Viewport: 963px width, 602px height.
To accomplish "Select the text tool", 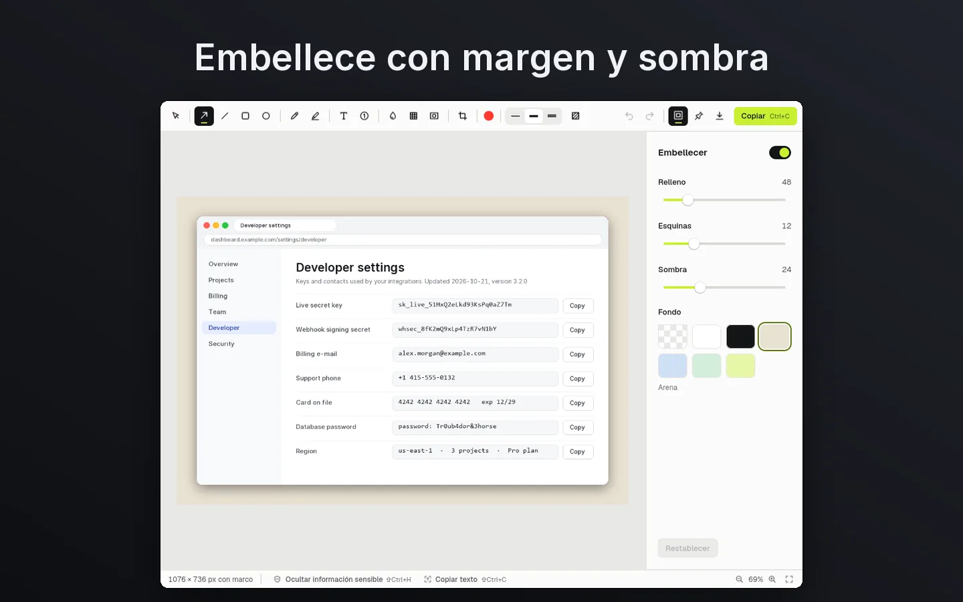I will click(x=344, y=116).
